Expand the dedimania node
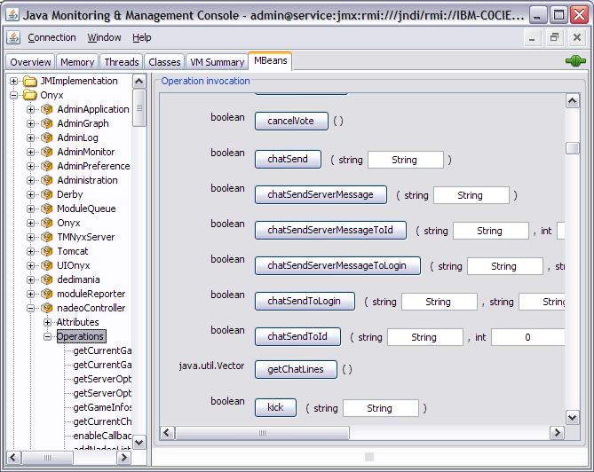Image resolution: width=594 pixels, height=472 pixels. point(31,279)
